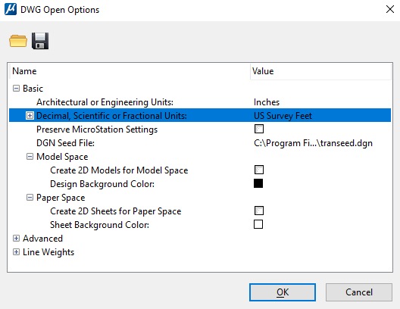Open the black Design Background Color swatch
400x309 pixels.
258,183
